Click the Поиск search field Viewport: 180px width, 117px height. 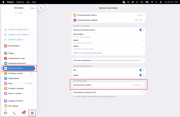click(19, 13)
